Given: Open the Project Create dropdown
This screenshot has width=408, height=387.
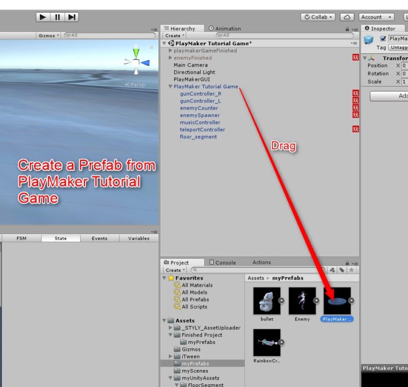Looking at the screenshot, I should point(175,270).
